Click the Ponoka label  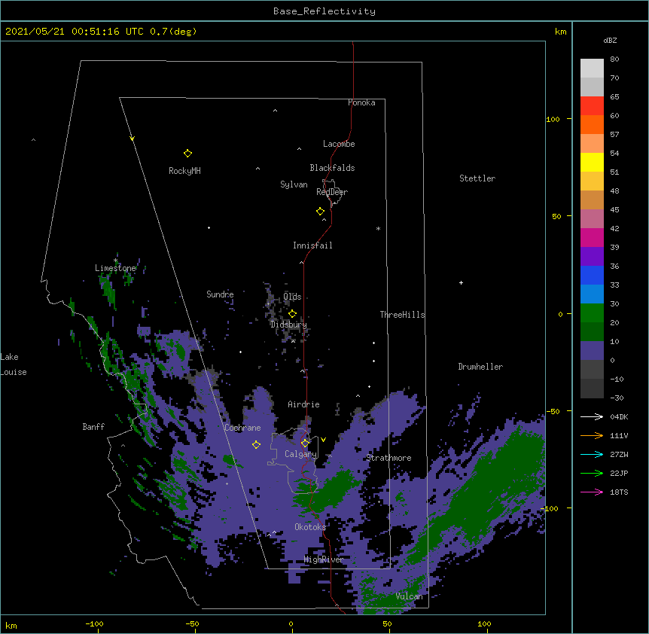tap(361, 102)
